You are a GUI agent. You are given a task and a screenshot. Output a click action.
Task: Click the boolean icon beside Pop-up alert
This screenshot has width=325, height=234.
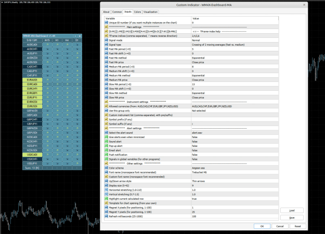(106, 146)
